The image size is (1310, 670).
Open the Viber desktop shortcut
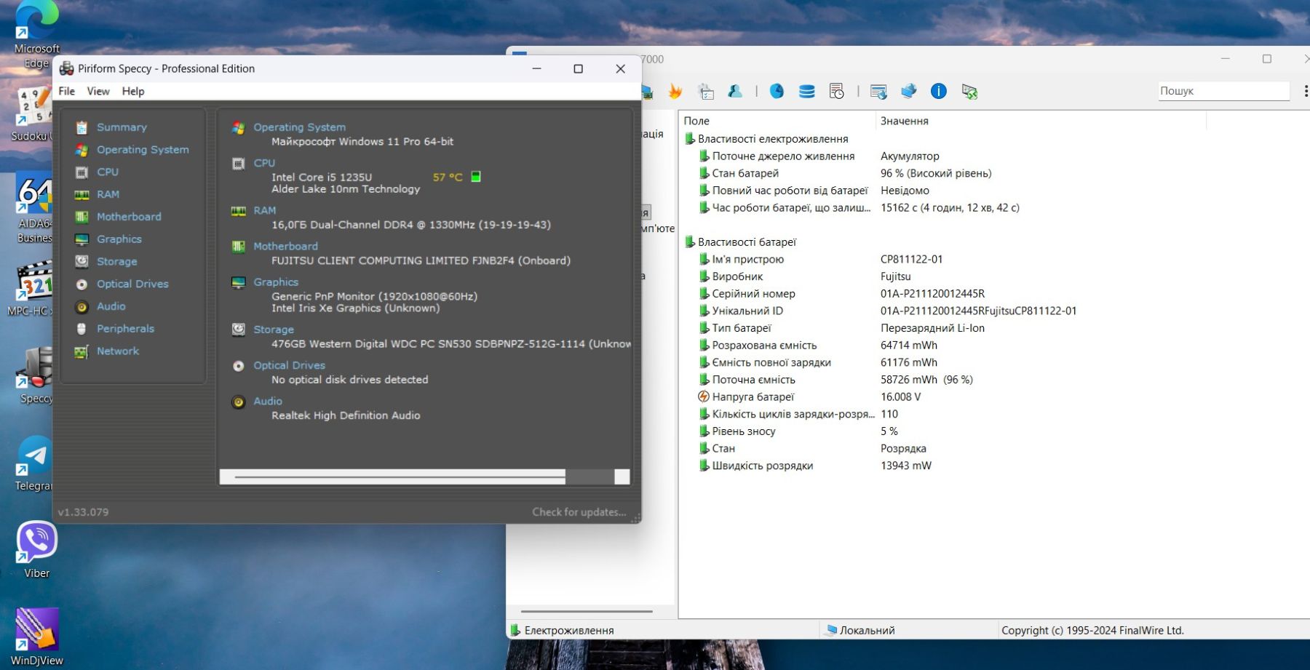[x=36, y=549]
